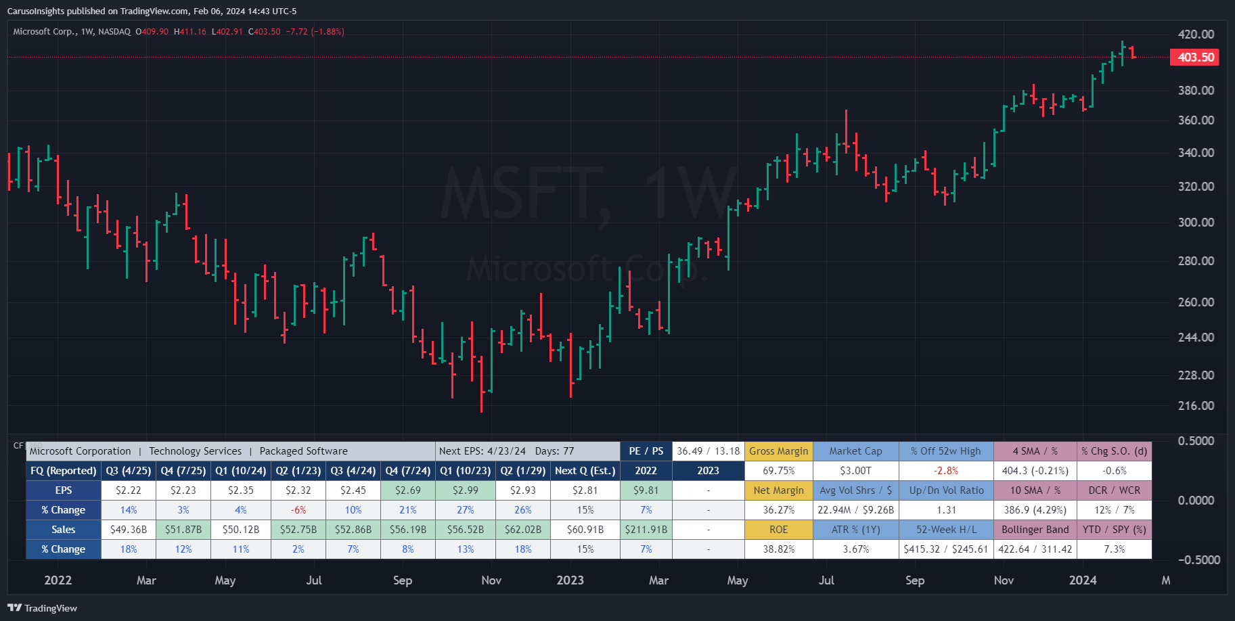Click the 'Avg Vol Shrs / $' header
1235x621 pixels.
pyautogui.click(x=856, y=490)
